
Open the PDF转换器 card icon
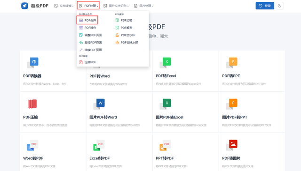[32, 63]
